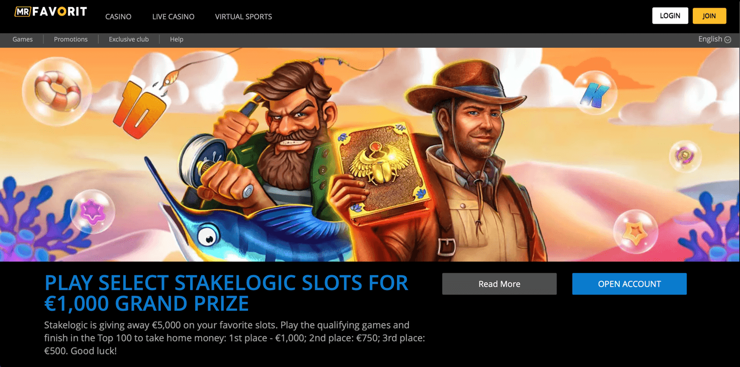Open the Casino section
The image size is (740, 367).
[x=118, y=17]
